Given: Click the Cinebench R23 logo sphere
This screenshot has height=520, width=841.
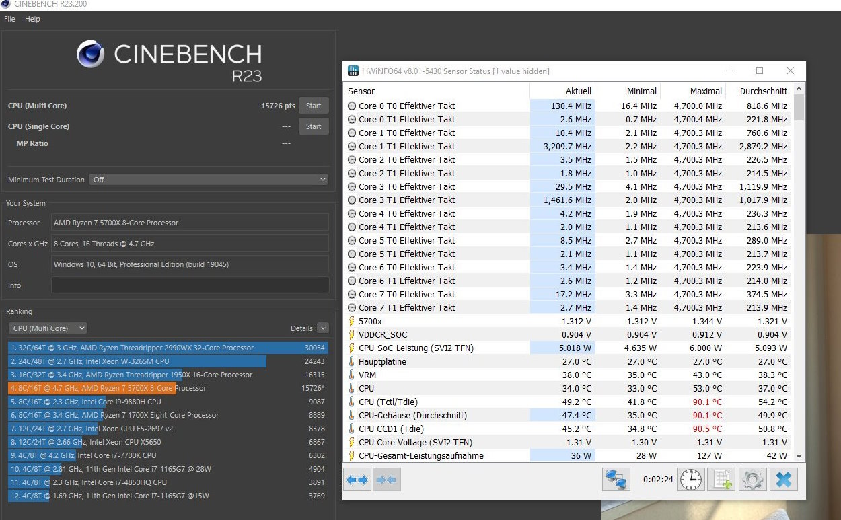Looking at the screenshot, I should pyautogui.click(x=90, y=54).
